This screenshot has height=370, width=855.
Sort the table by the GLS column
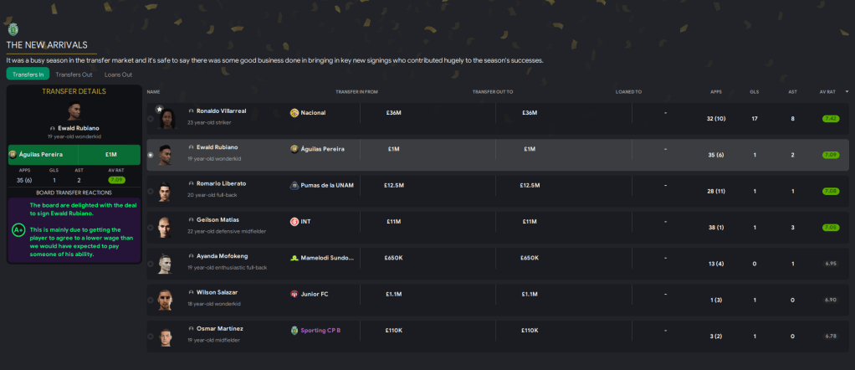tap(754, 91)
